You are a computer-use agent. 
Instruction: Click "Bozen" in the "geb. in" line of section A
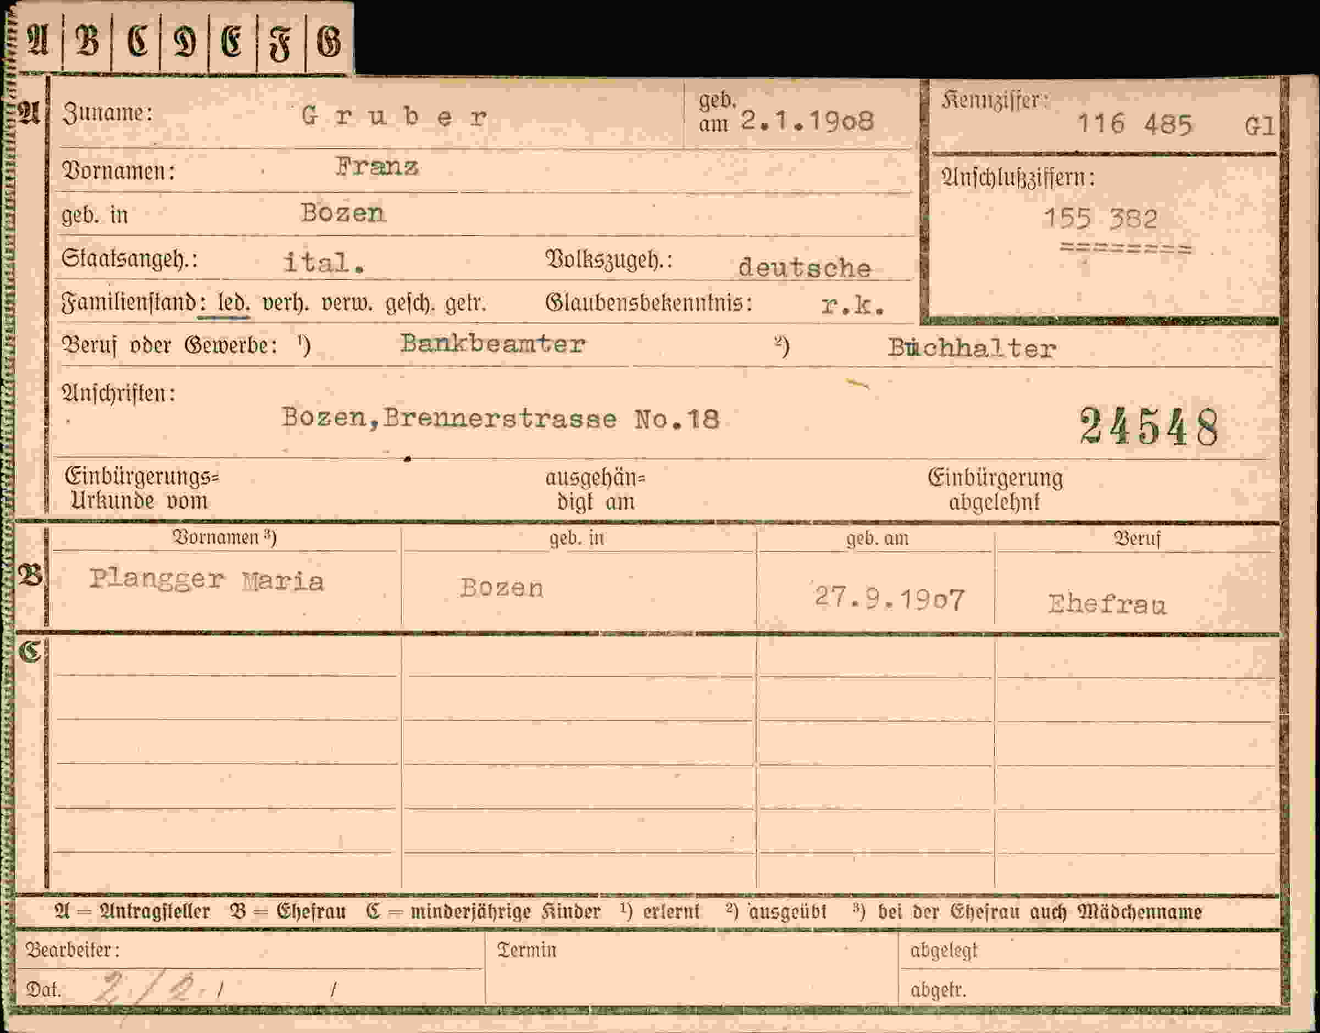(x=343, y=212)
